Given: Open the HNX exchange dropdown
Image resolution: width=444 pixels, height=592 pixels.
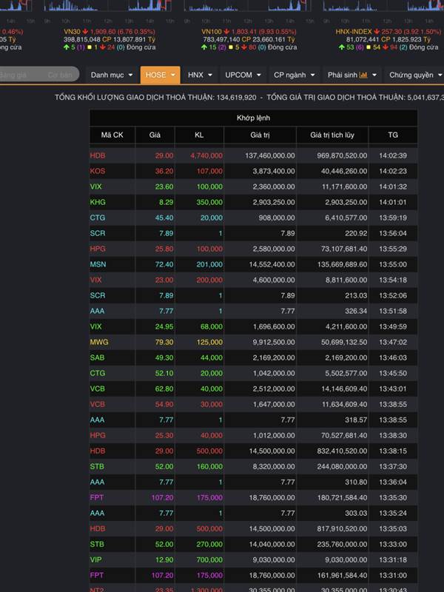Looking at the screenshot, I should click(200, 75).
